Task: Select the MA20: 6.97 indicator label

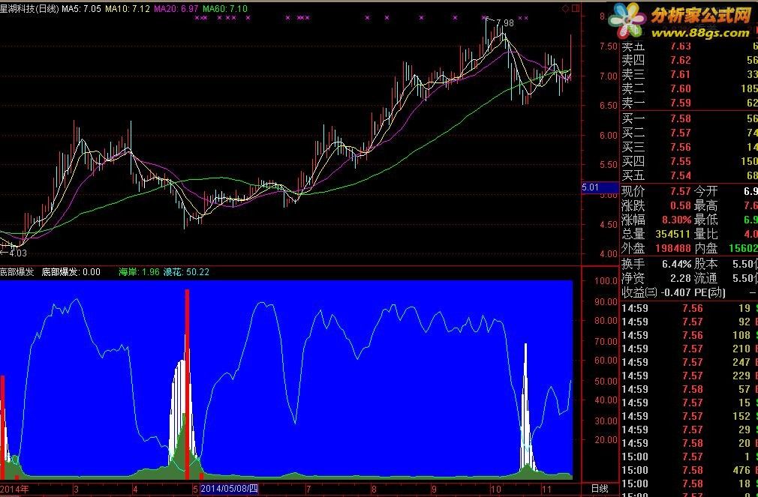Action: [176, 9]
